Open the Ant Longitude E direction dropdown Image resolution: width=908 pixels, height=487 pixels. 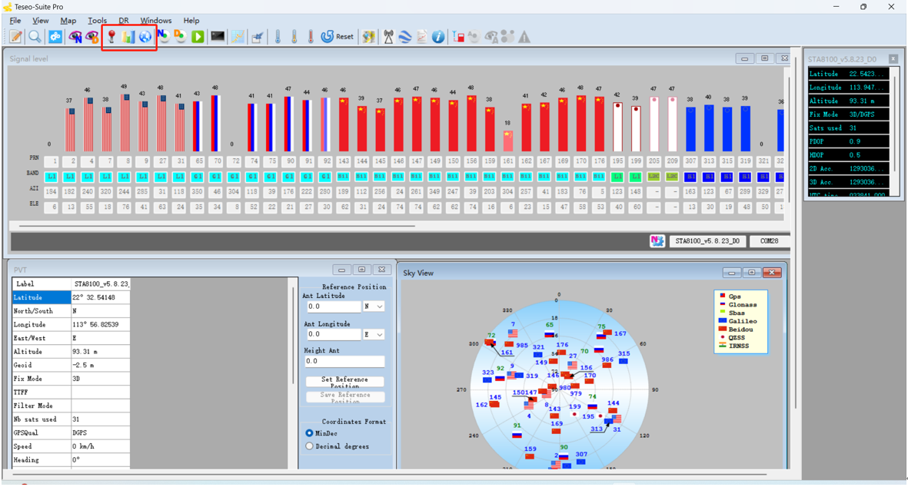[x=374, y=335]
